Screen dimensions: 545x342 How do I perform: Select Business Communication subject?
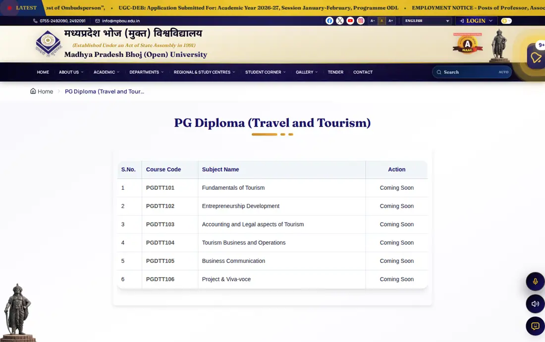233,261
